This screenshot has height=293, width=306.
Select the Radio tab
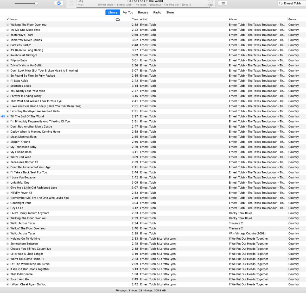(157, 12)
